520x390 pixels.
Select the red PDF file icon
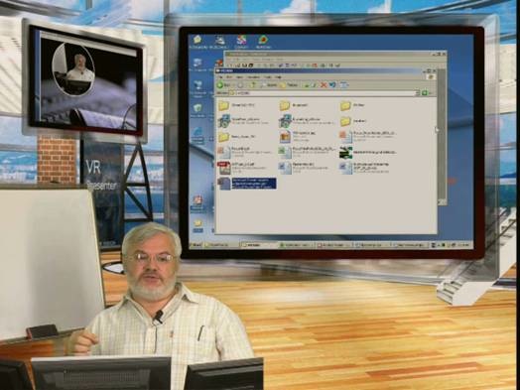coord(224,168)
